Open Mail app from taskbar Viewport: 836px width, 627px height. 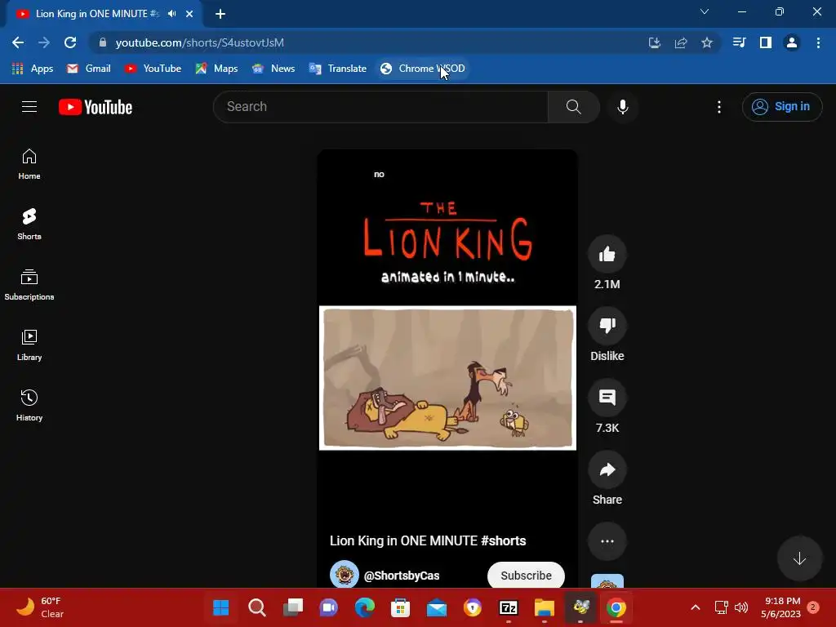coord(437,607)
